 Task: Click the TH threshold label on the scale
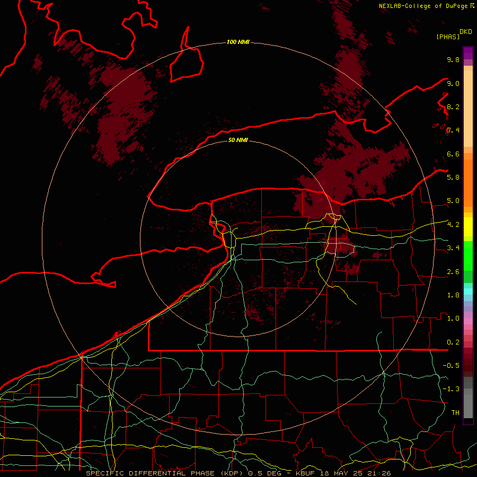coord(455,413)
